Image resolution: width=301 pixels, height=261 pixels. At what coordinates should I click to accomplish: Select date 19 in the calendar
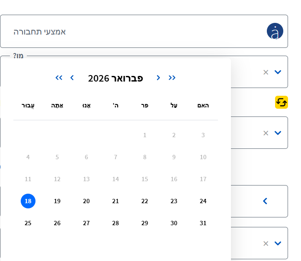(57, 201)
